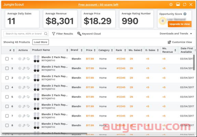Tick the checkbox for row 8
Screen dimensions: 197x137
7,125
